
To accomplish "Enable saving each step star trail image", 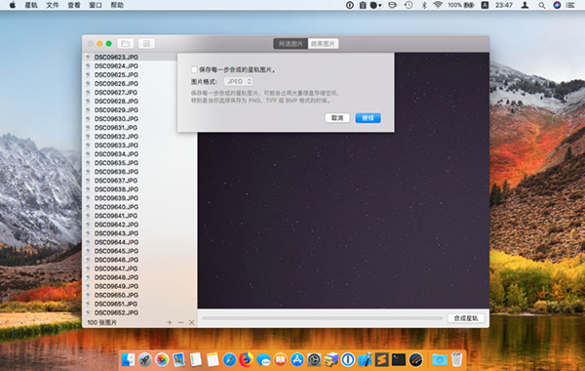I will tap(194, 69).
